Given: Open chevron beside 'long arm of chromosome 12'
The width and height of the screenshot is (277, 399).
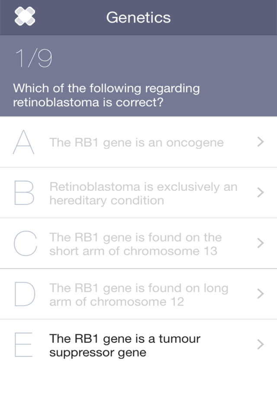Looking at the screenshot, I should tap(260, 294).
